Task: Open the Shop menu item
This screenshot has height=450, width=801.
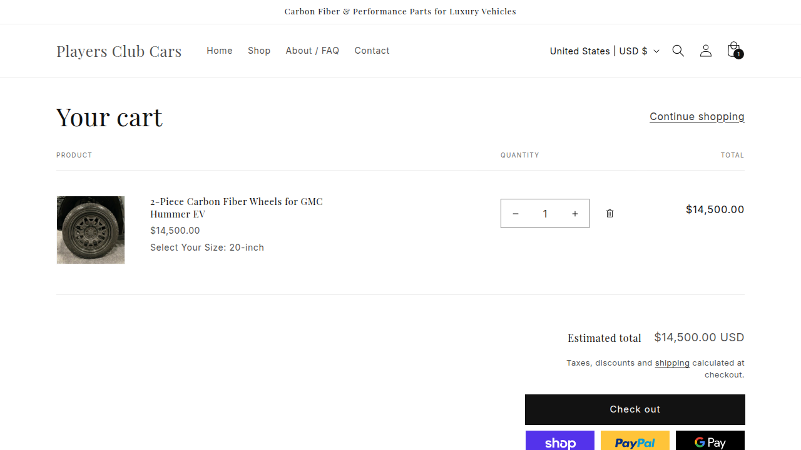Action: coord(259,51)
